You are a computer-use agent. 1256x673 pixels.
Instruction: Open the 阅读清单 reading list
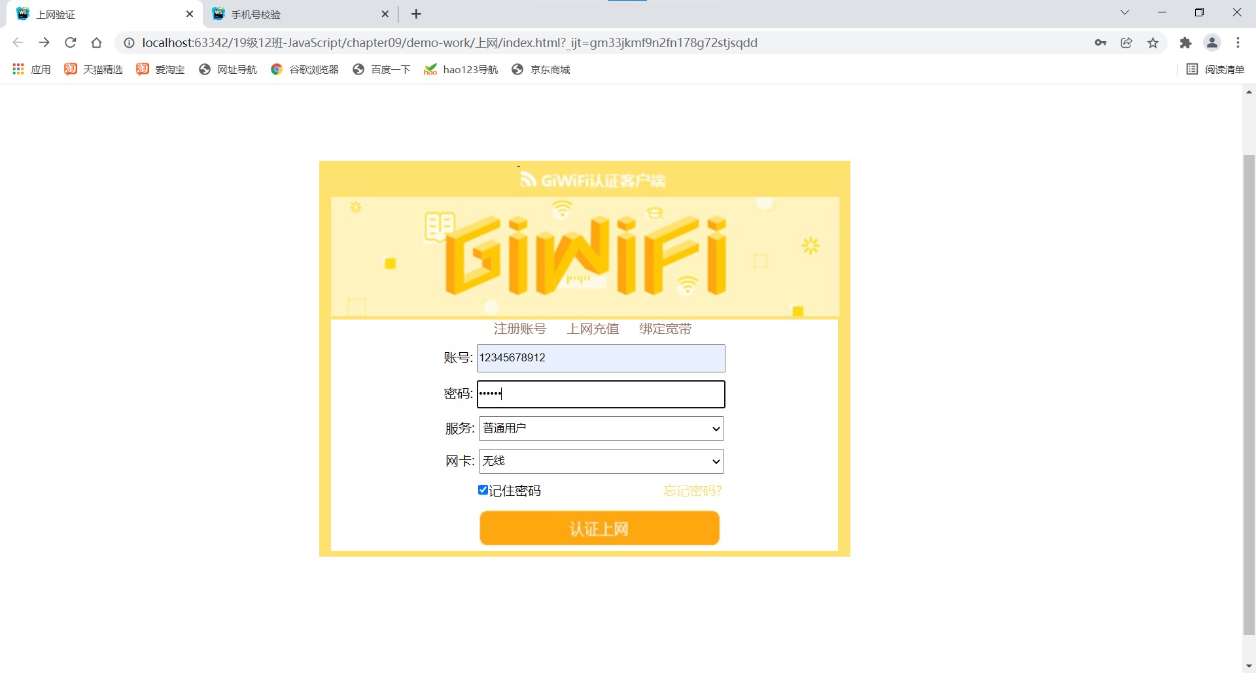[x=1215, y=69]
